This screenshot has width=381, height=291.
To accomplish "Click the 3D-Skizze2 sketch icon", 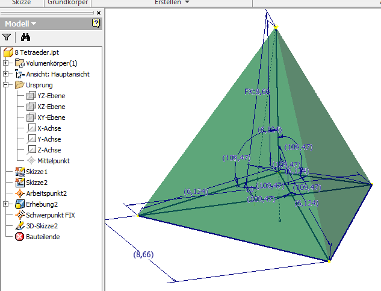I will [20, 226].
